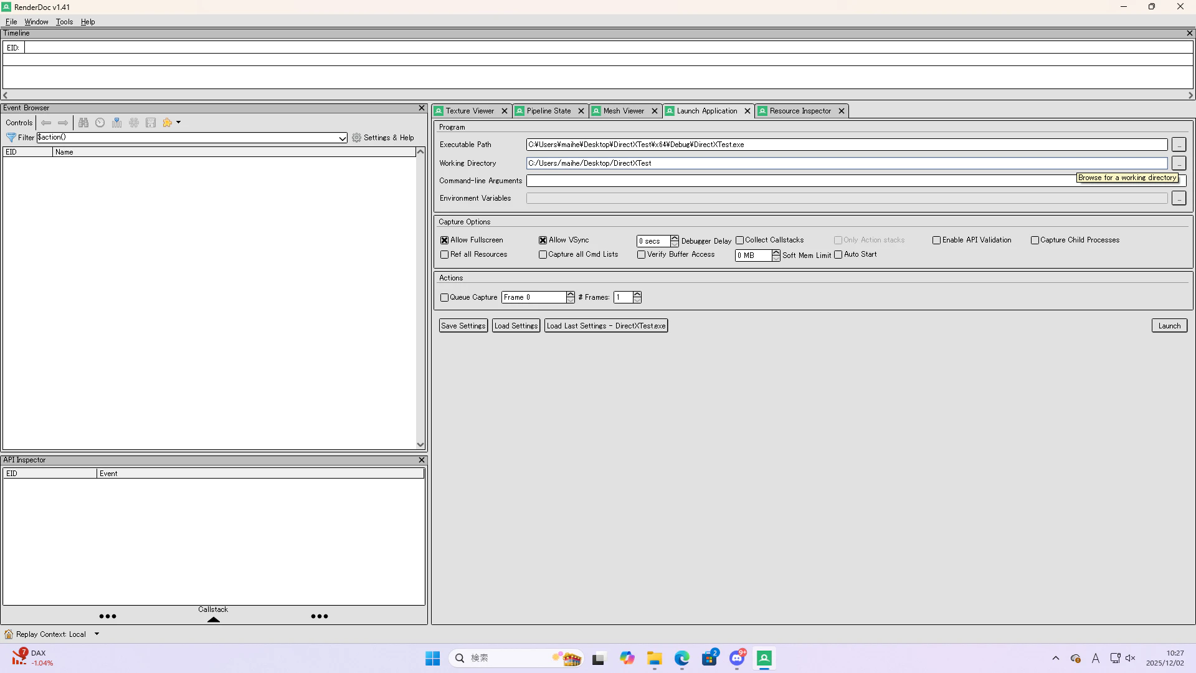1196x673 pixels.
Task: Increase the Debugger Delay seconds spinner
Action: (674, 238)
